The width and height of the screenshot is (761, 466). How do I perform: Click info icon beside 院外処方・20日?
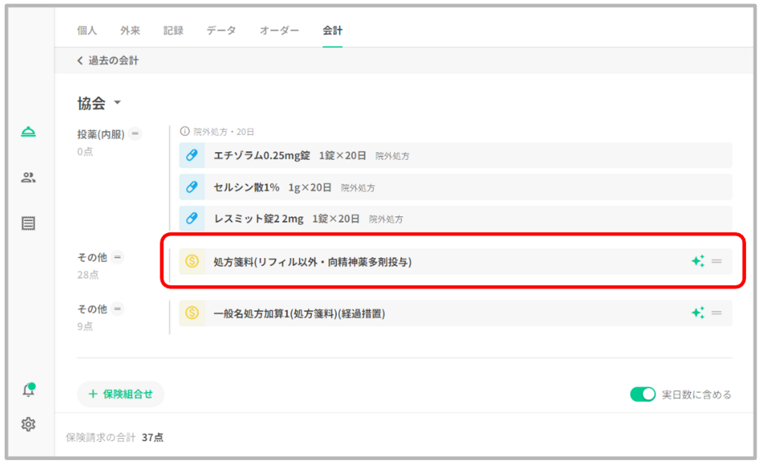(185, 131)
